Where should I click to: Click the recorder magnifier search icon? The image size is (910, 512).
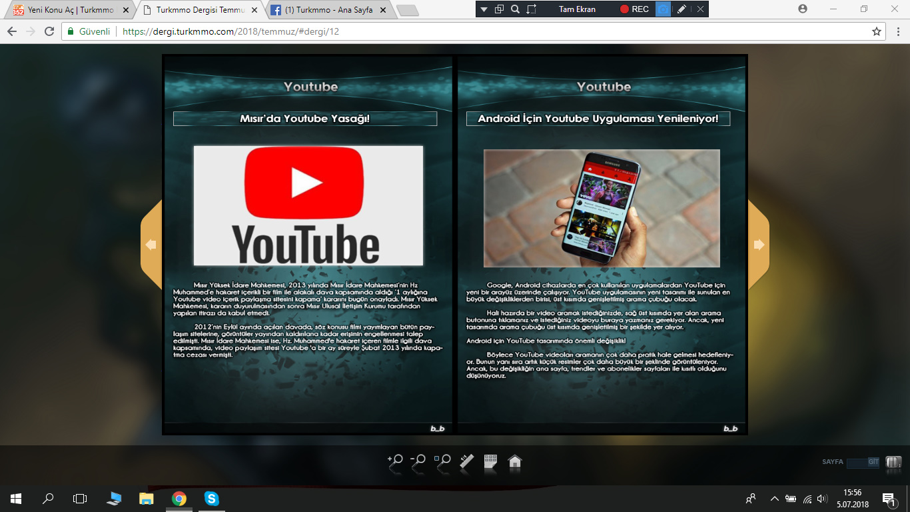coord(516,9)
